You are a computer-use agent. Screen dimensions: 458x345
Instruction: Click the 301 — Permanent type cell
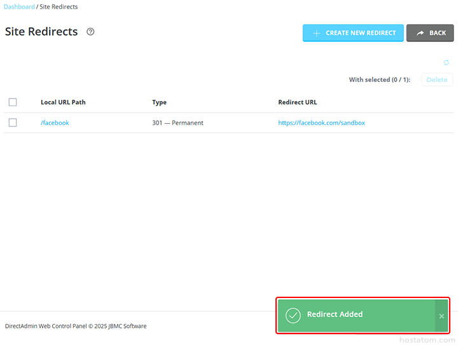click(x=177, y=123)
